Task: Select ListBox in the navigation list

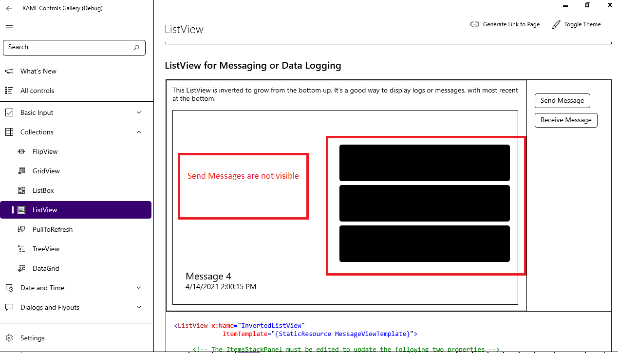Action: 76,190
